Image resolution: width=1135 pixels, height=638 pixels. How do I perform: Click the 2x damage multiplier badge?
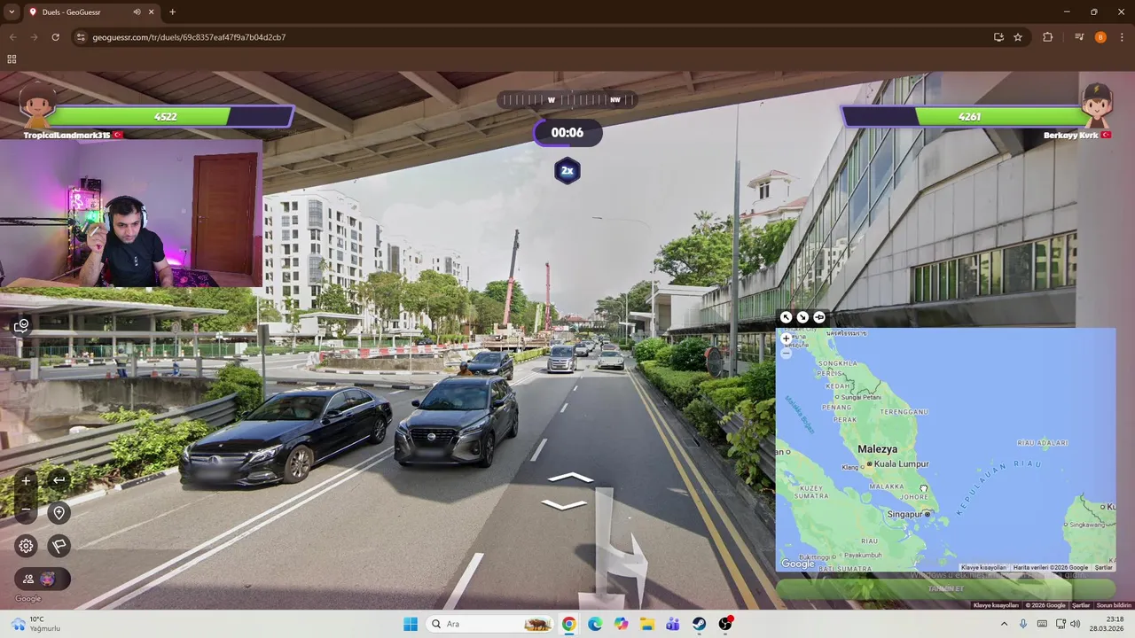point(567,170)
